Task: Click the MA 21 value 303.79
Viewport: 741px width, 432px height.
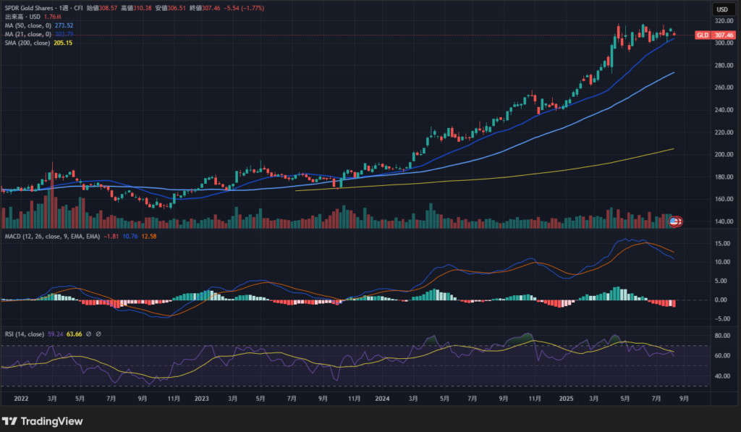Action: 64,34
